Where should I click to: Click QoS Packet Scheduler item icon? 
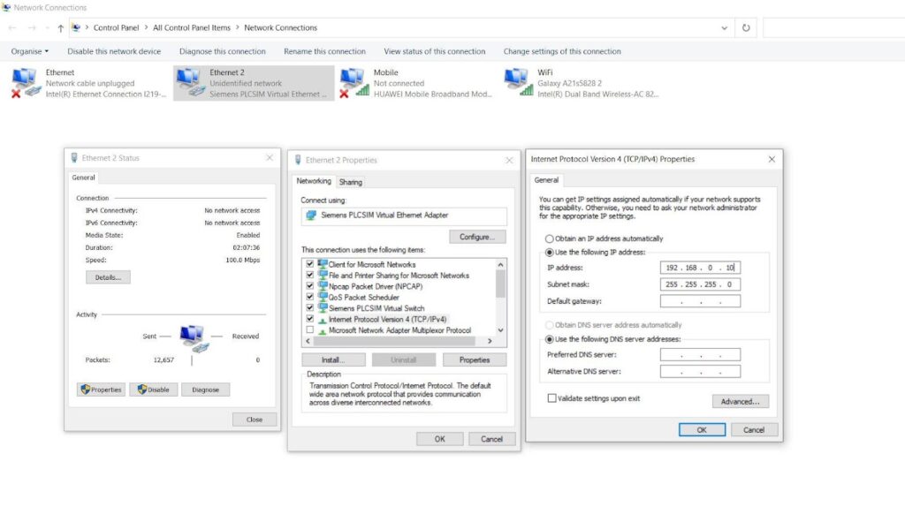click(x=323, y=297)
